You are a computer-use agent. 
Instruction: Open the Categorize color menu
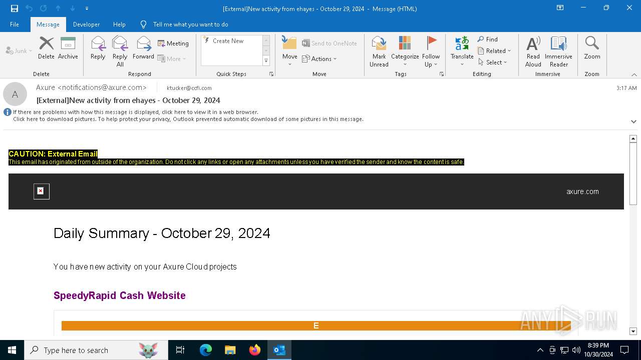(x=405, y=51)
